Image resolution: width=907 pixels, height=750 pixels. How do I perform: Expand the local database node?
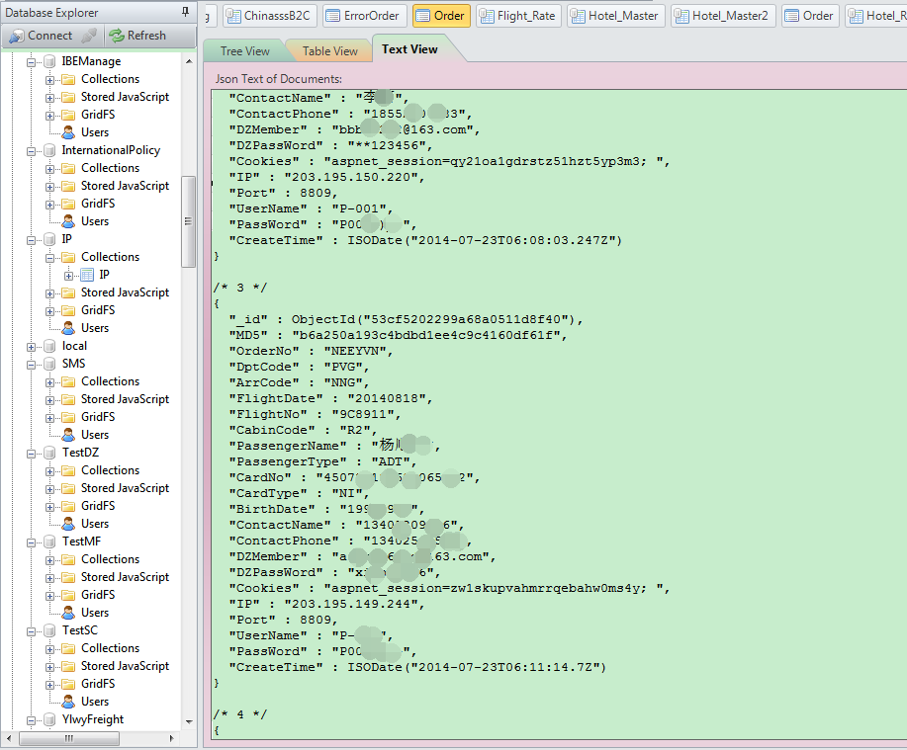[32, 347]
